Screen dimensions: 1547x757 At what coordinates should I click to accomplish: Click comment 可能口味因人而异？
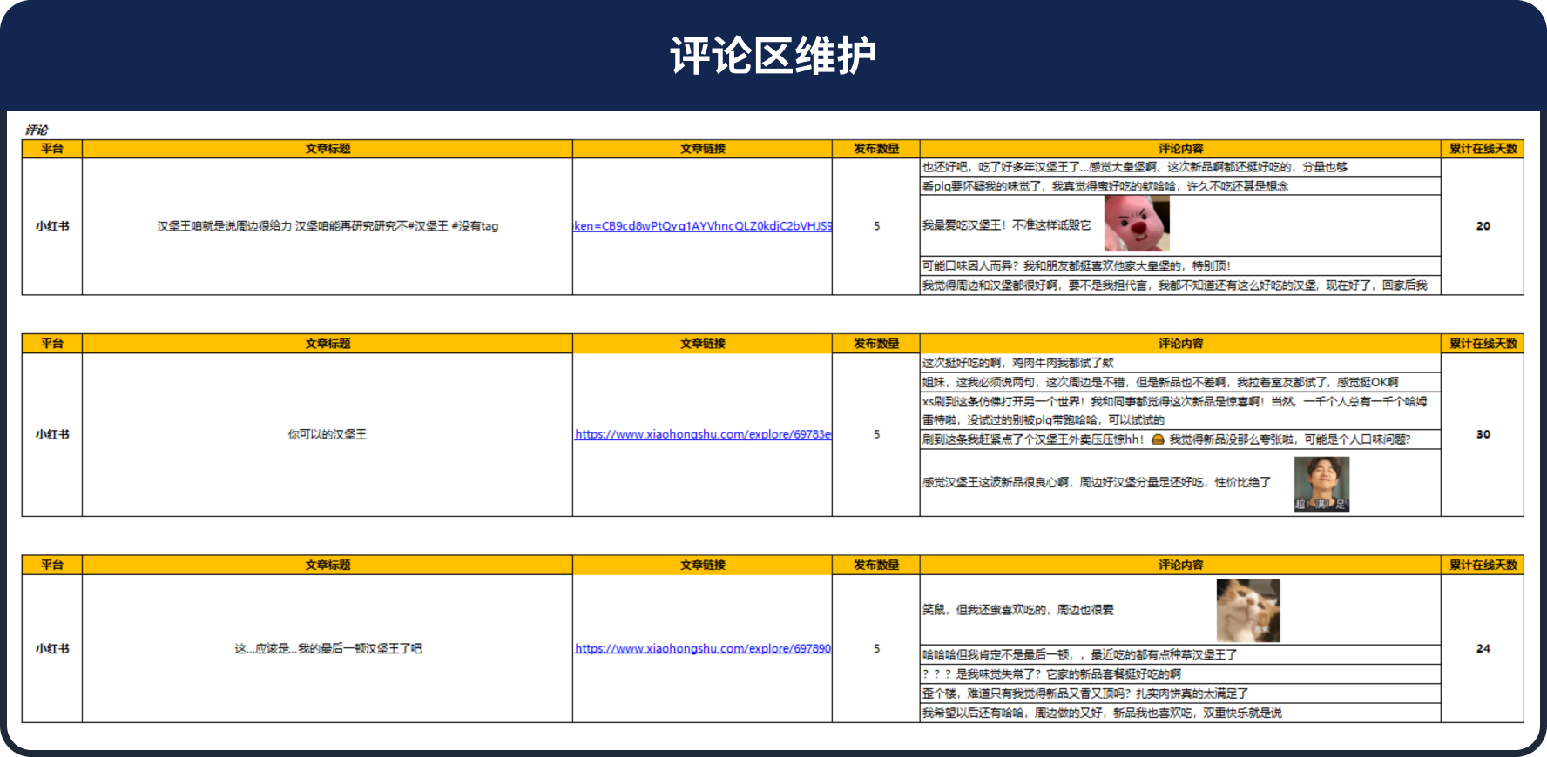[1077, 266]
